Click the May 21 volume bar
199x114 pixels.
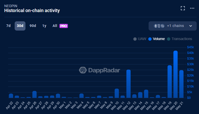pyautogui.click(x=181, y=84)
